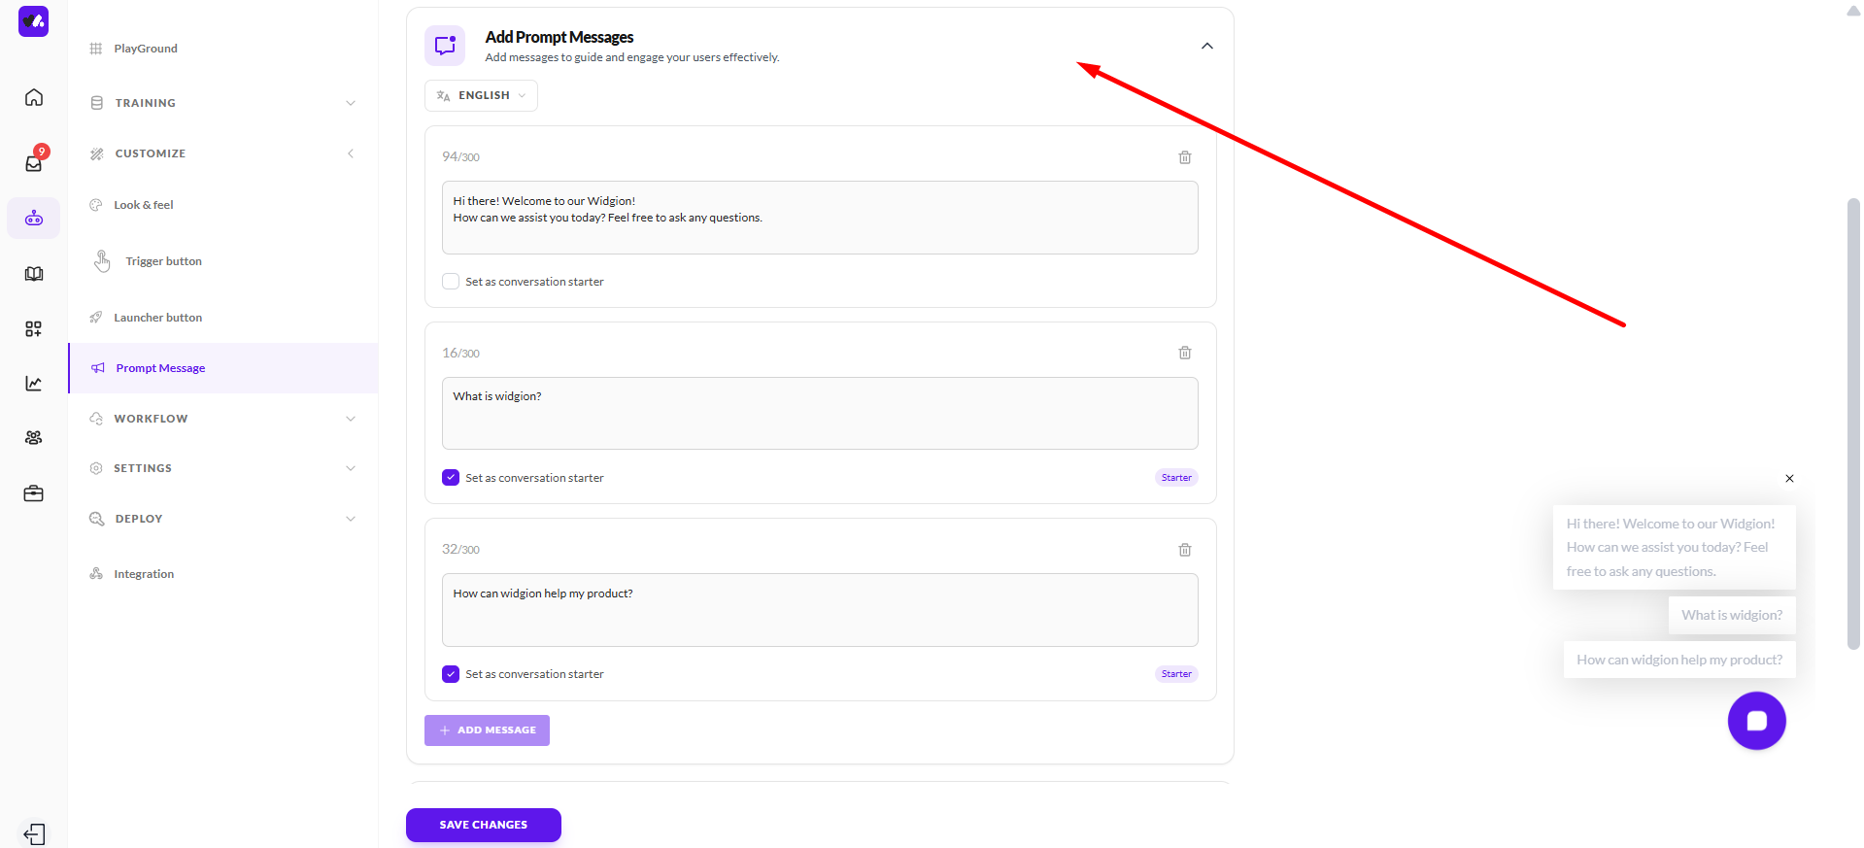Open the Trigger button menu item

click(x=163, y=261)
